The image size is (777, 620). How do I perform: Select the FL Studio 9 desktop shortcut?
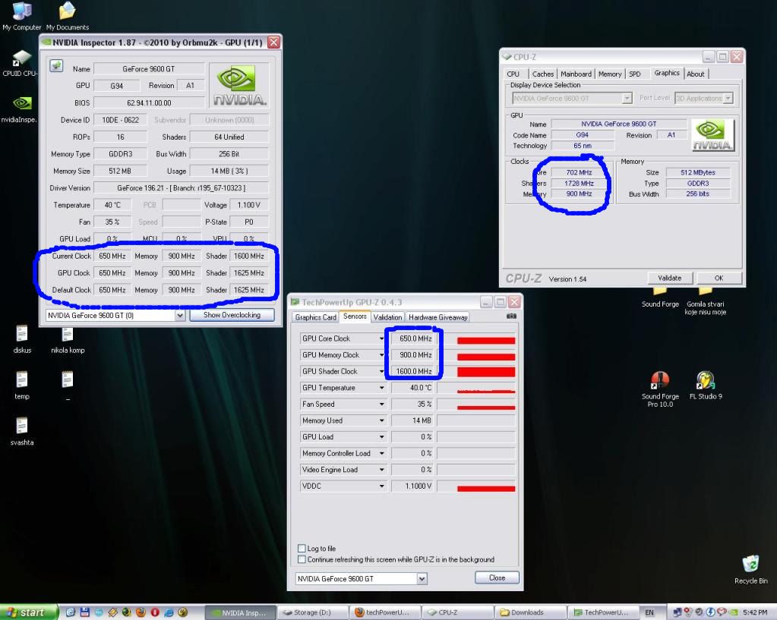(706, 386)
